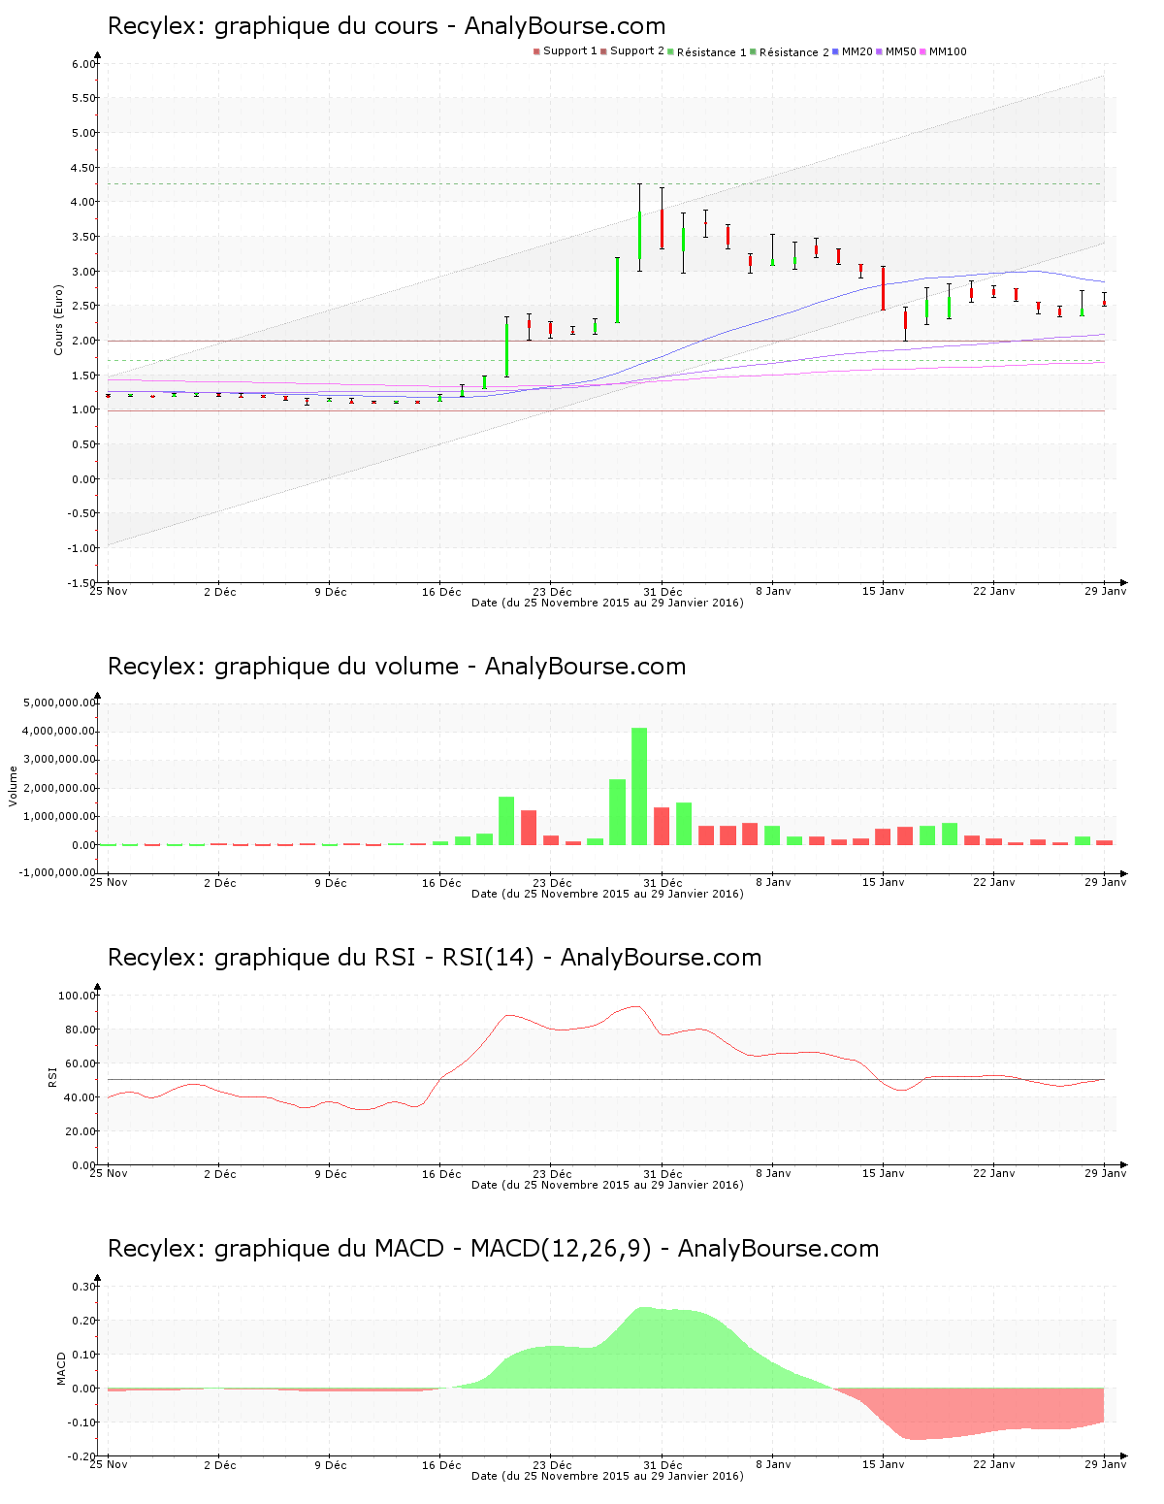Click the 100.00 value on RSI axis
The image size is (1164, 1504).
coord(78,996)
